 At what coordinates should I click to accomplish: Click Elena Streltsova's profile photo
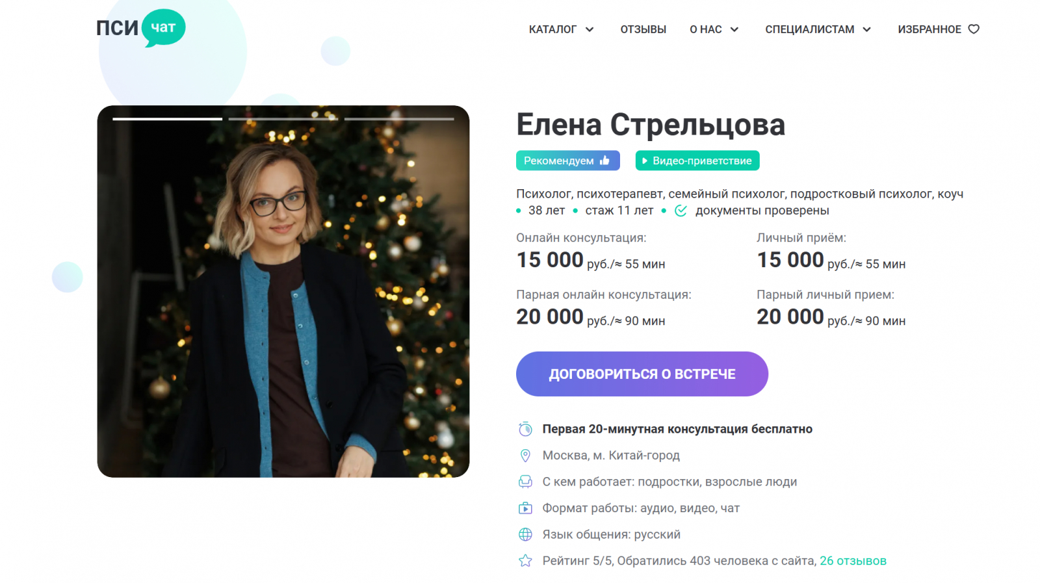(x=283, y=291)
